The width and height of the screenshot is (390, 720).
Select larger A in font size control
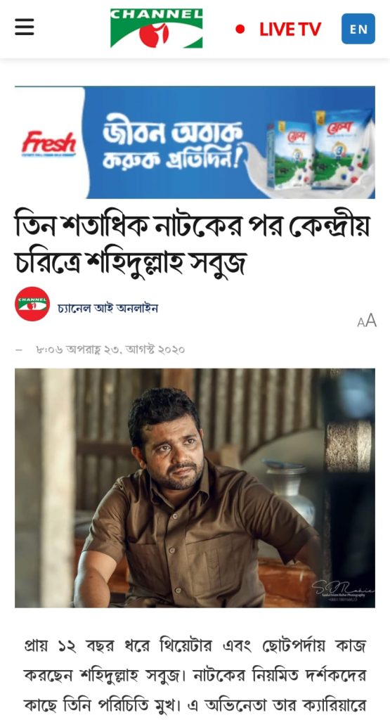point(371,320)
